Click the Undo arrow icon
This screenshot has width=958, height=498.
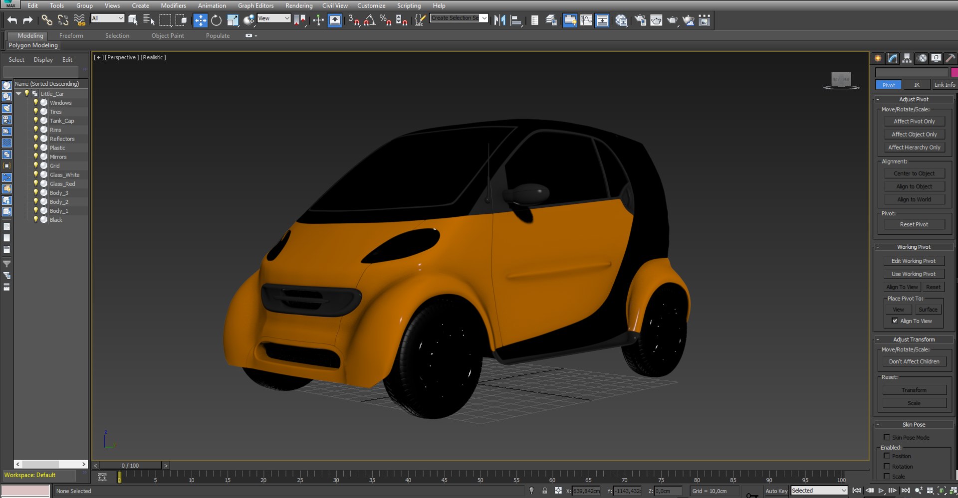tap(12, 20)
